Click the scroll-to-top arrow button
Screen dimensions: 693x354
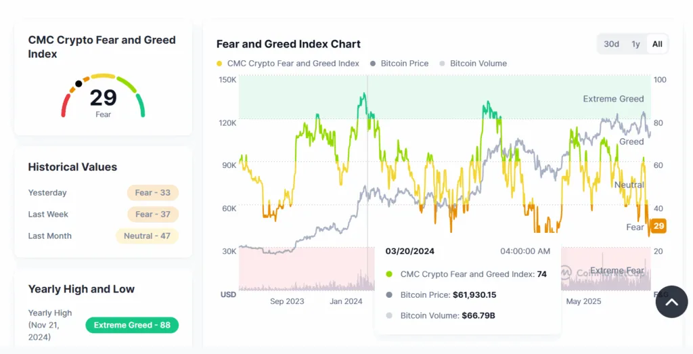pyautogui.click(x=671, y=302)
